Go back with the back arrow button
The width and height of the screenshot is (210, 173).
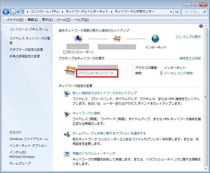(x=6, y=12)
